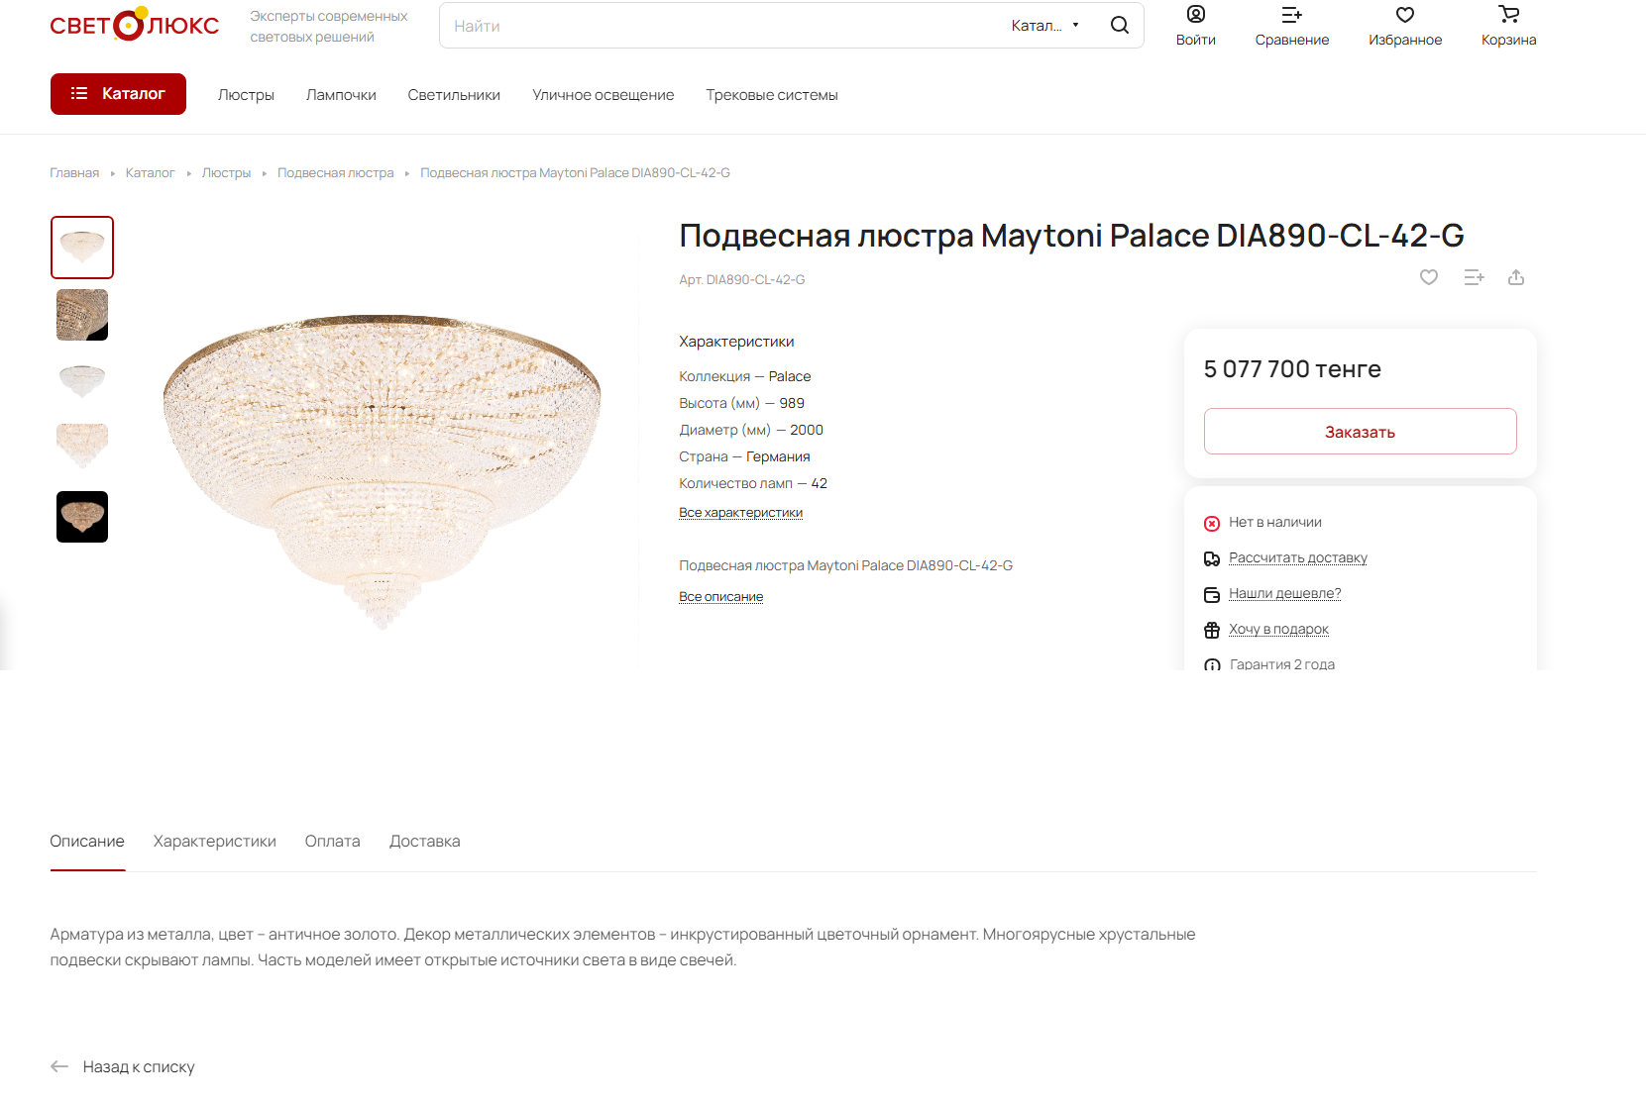
Task: Switch to the Описание tab
Action: tap(87, 842)
